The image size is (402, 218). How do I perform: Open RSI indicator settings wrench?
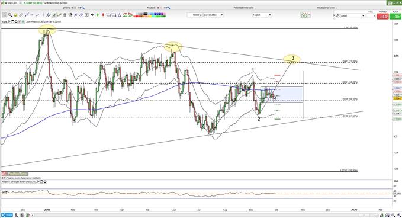(x=38, y=182)
